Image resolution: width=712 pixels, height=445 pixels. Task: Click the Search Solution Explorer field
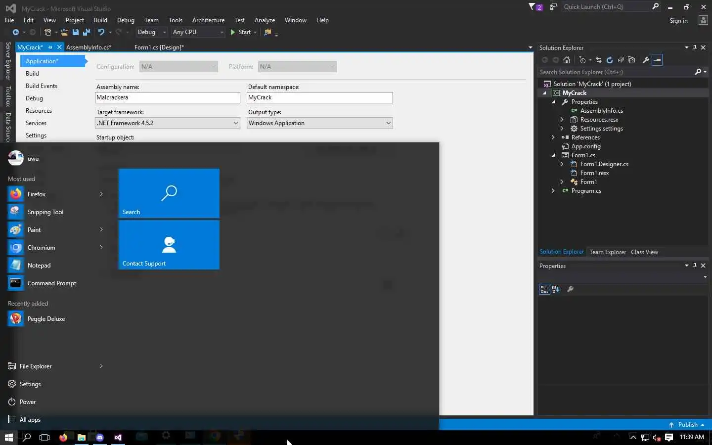616,72
